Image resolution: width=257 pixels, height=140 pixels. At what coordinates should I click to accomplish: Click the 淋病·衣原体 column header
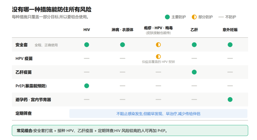pyautogui.click(x=122, y=30)
